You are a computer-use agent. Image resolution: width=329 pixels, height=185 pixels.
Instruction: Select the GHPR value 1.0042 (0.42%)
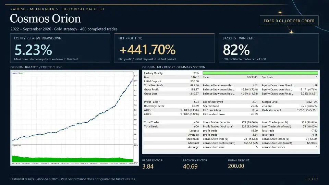pos(190,114)
